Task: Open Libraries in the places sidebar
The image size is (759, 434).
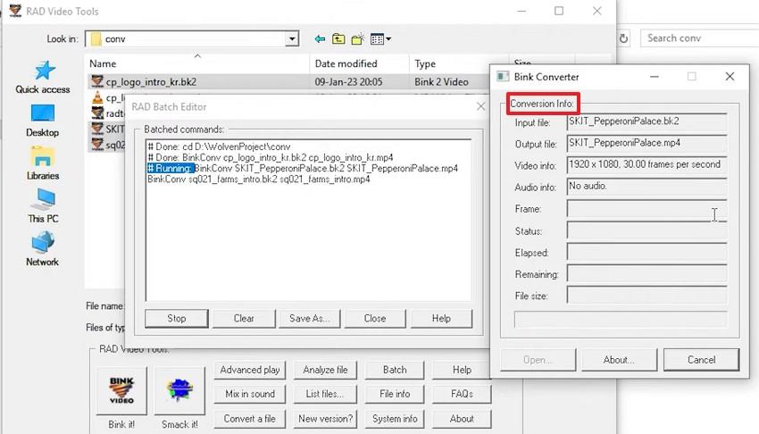Action: click(43, 163)
